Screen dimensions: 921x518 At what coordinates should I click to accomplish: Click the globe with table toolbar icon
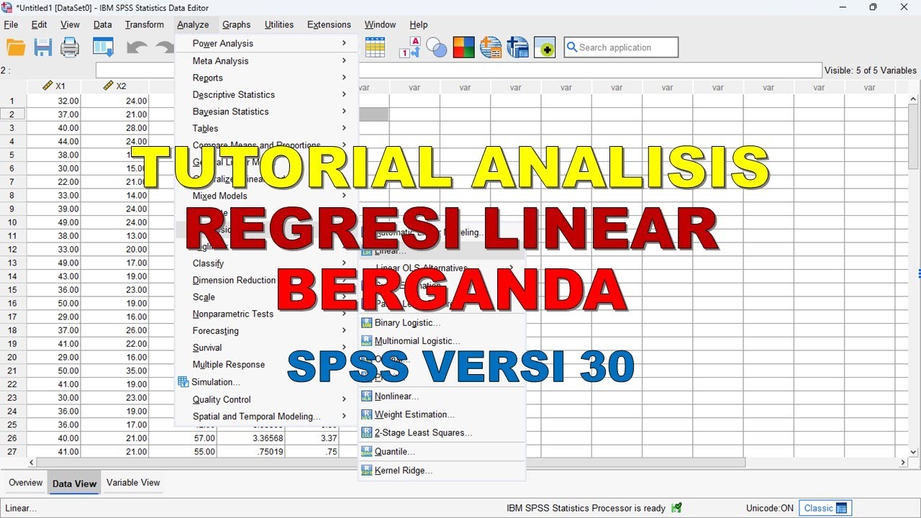click(491, 47)
